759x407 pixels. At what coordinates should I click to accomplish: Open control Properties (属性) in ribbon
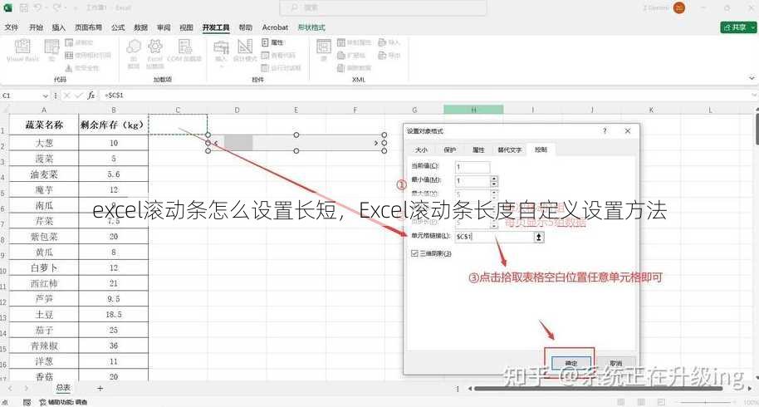tap(272, 42)
